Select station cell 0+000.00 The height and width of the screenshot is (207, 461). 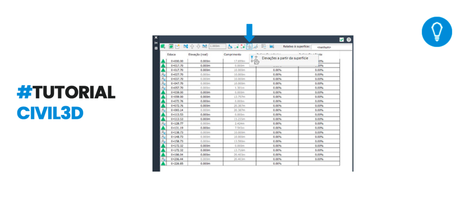coord(177,61)
